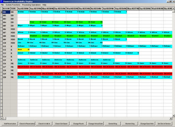
Task: Click the Change Guest Info button
Action: pos(147,124)
